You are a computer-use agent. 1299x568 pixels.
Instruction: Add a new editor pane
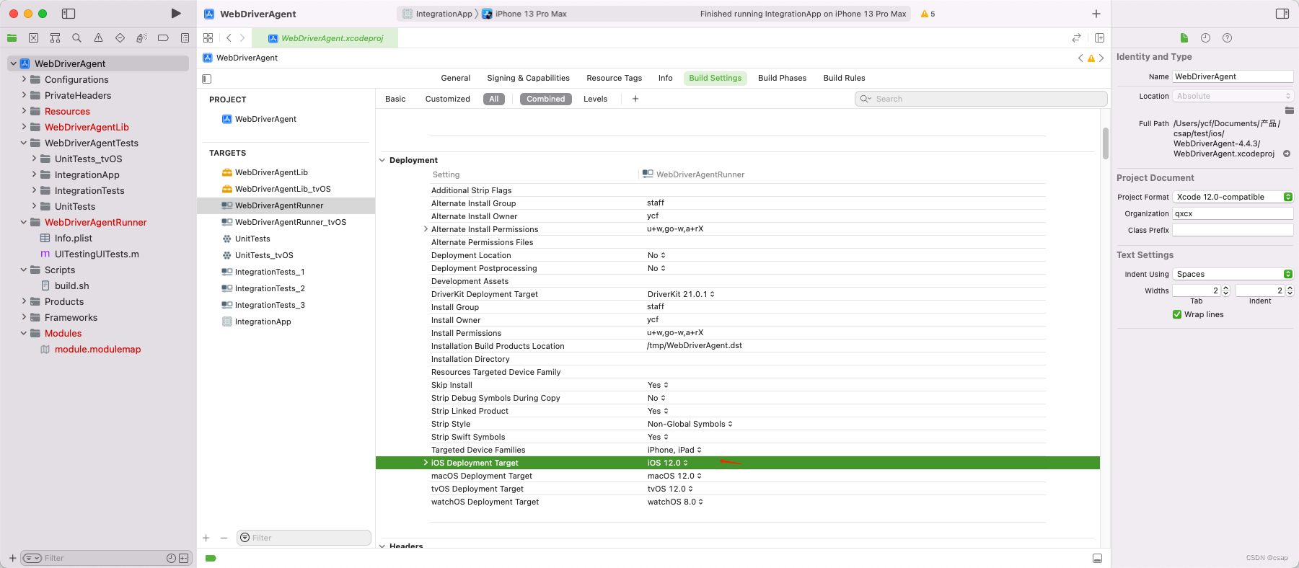pos(1099,38)
